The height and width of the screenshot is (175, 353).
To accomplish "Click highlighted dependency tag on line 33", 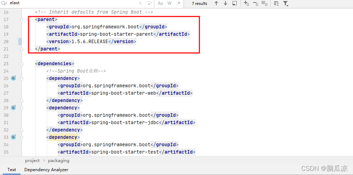I will click(63, 137).
